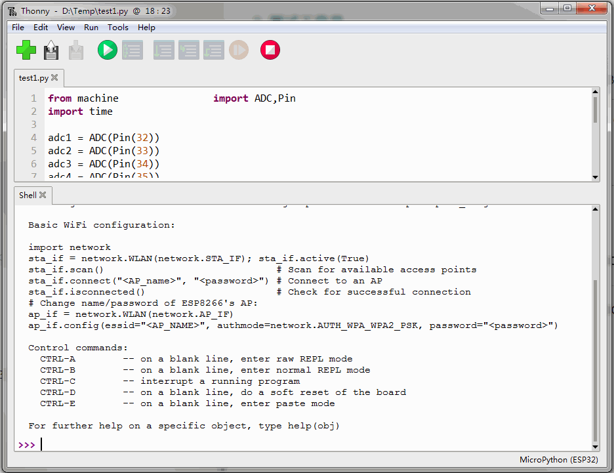Click the Shell prompt input line
The width and height of the screenshot is (614, 473).
[302, 445]
